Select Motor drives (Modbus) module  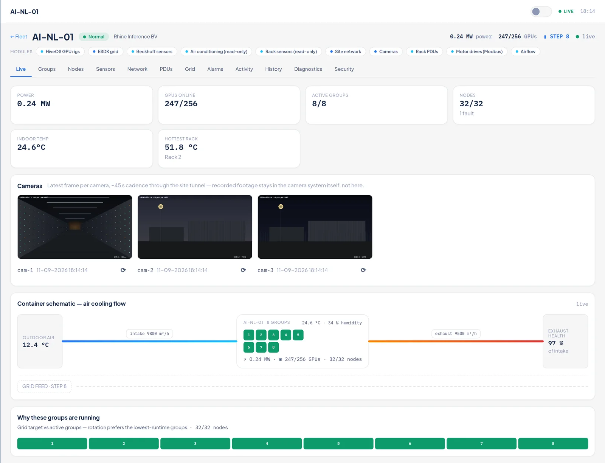click(477, 51)
